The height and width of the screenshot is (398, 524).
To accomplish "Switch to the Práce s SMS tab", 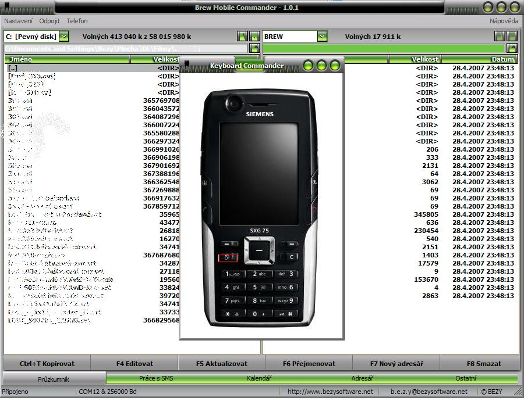I will [x=156, y=378].
